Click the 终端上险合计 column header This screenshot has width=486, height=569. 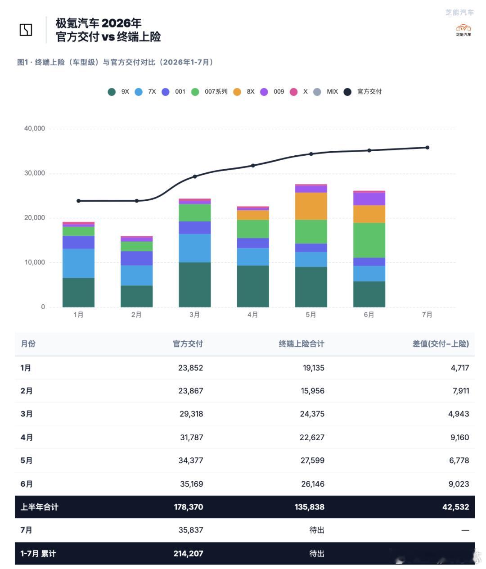coord(301,344)
